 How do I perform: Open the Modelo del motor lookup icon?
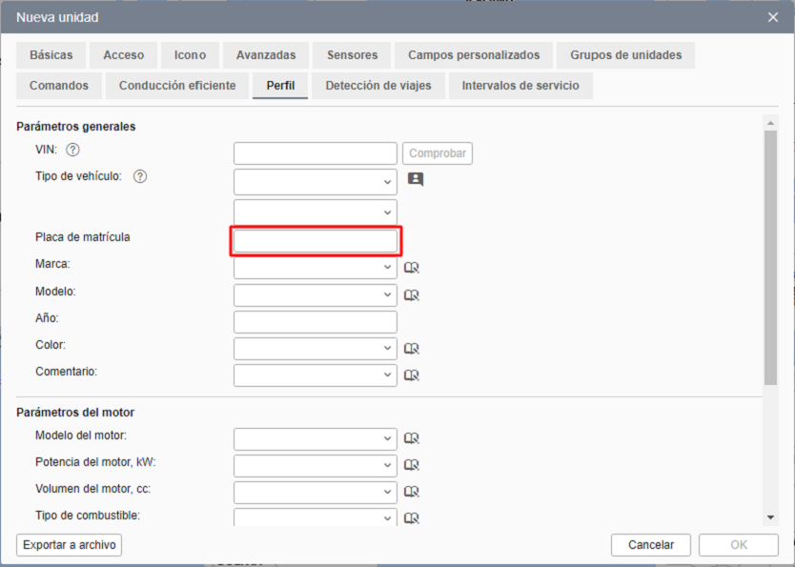point(411,438)
